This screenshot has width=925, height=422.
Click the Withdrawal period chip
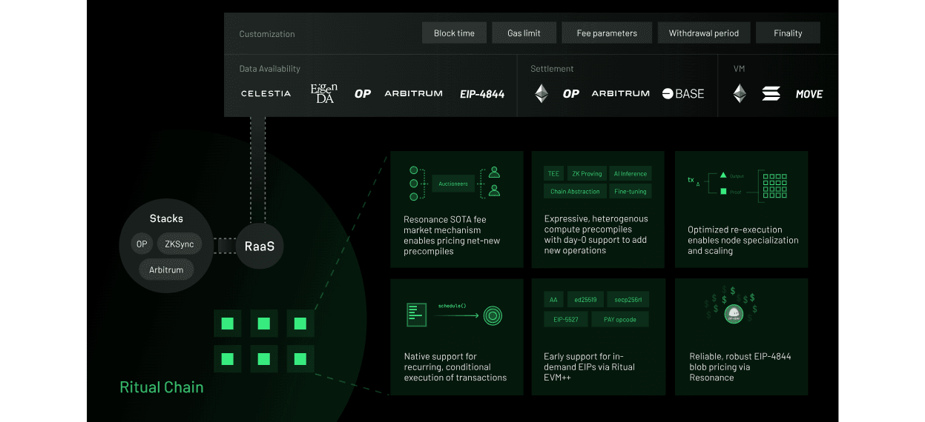coord(704,33)
